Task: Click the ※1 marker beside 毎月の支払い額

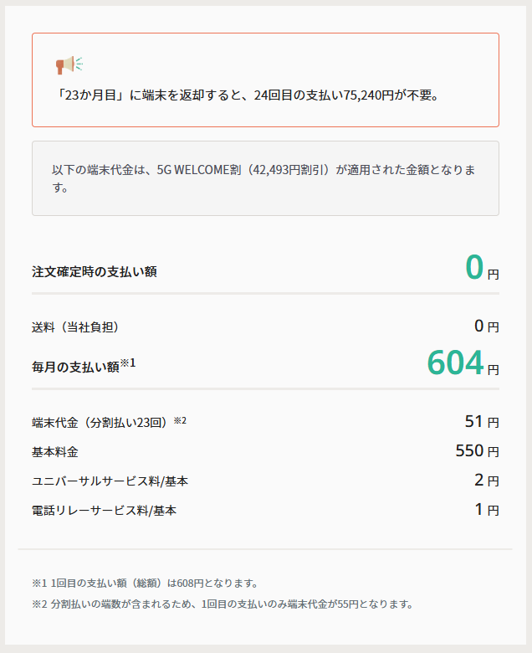Action: (127, 362)
